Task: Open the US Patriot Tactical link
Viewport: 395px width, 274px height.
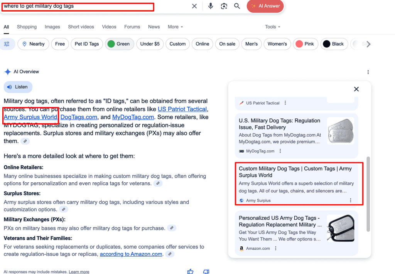Action: (182, 109)
